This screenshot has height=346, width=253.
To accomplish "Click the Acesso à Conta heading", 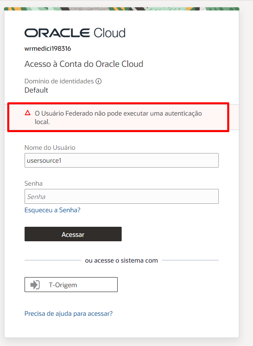I will 84,64.
